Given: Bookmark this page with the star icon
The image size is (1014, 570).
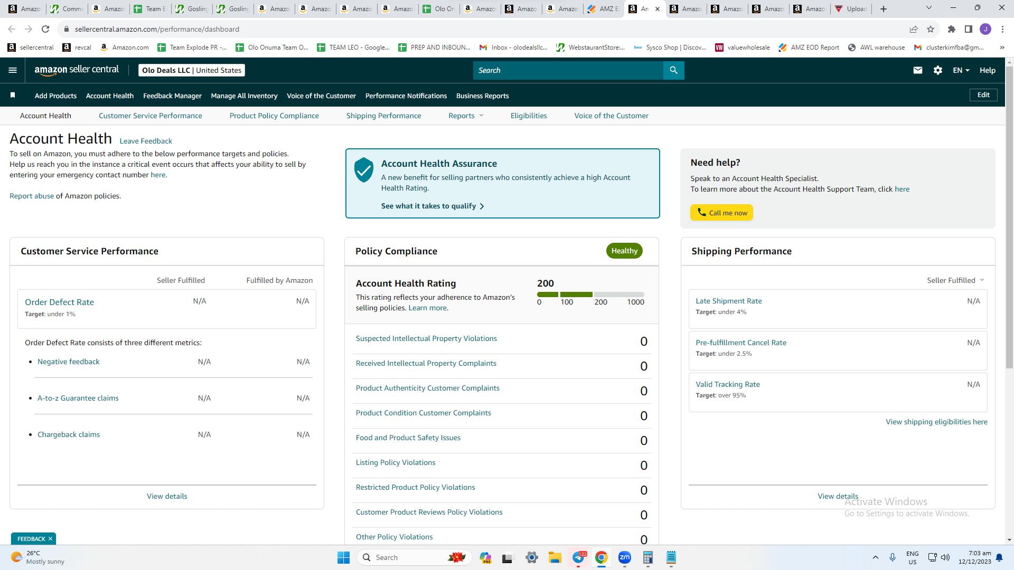Looking at the screenshot, I should 931,29.
